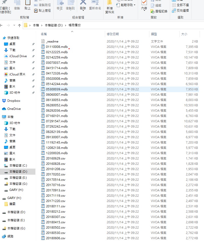Click the 3D 物件 icon under 本機
Screen dimensions: 204x241
tap(6, 123)
